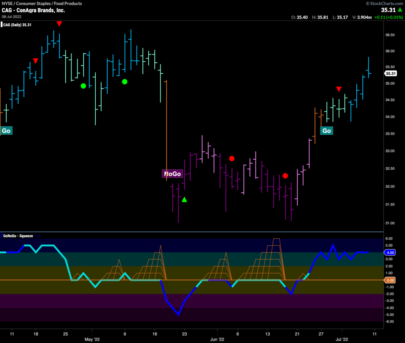Click the large 35.31 price in header
This screenshot has height=343, width=405.
click(388, 10)
